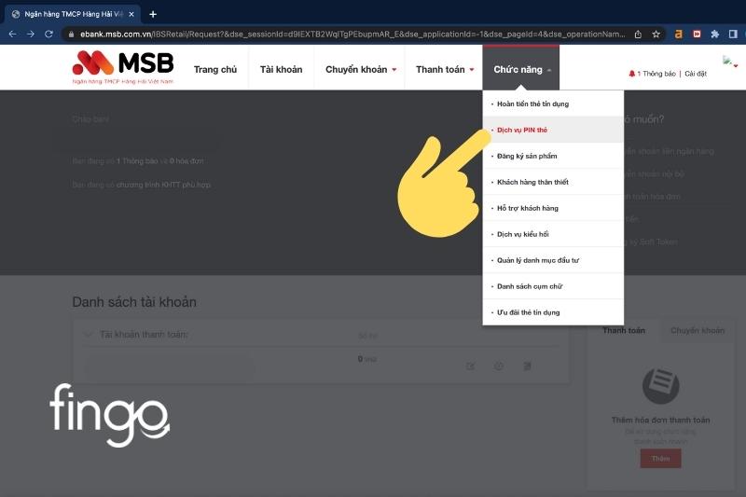Open the orange 'a' browser extension

[679, 35]
